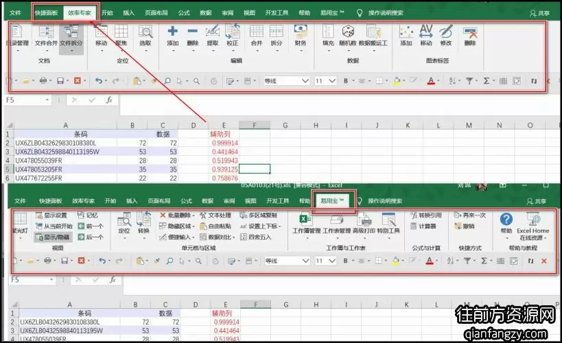Click 工作表管理 icon in lower window
The height and width of the screenshot is (343, 562).
click(x=336, y=220)
